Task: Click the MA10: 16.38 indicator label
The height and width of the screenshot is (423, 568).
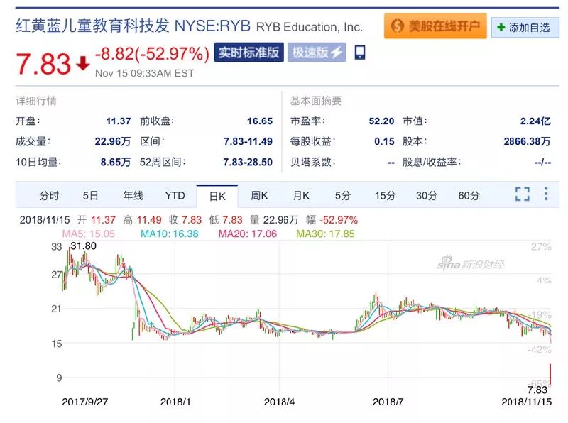Action: click(x=170, y=234)
